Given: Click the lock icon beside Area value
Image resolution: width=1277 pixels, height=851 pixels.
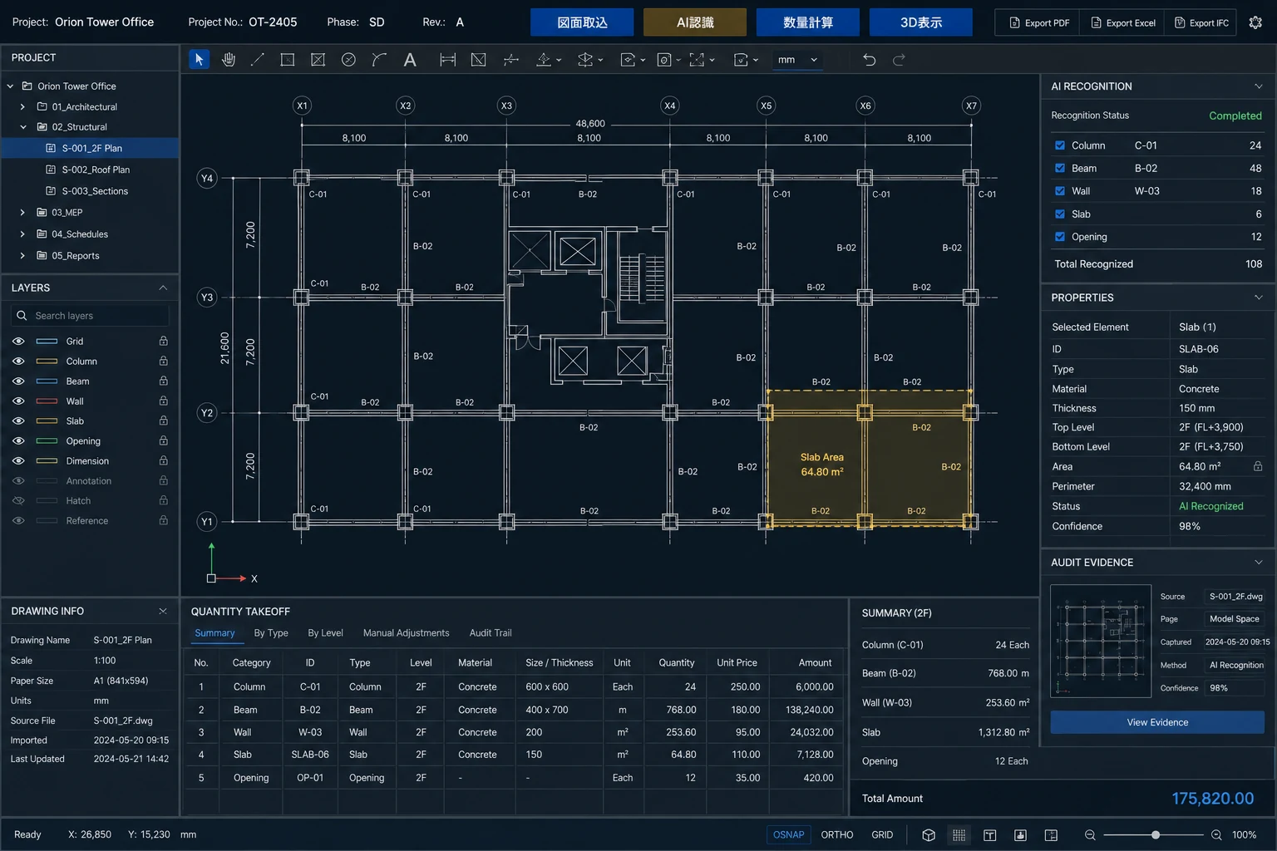Looking at the screenshot, I should pyautogui.click(x=1258, y=466).
